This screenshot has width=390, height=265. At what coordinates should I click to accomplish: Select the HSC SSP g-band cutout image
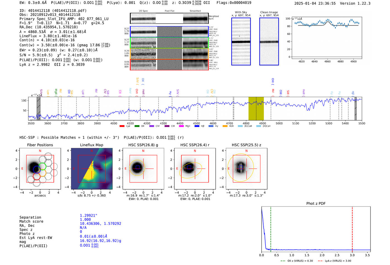tap(143, 169)
